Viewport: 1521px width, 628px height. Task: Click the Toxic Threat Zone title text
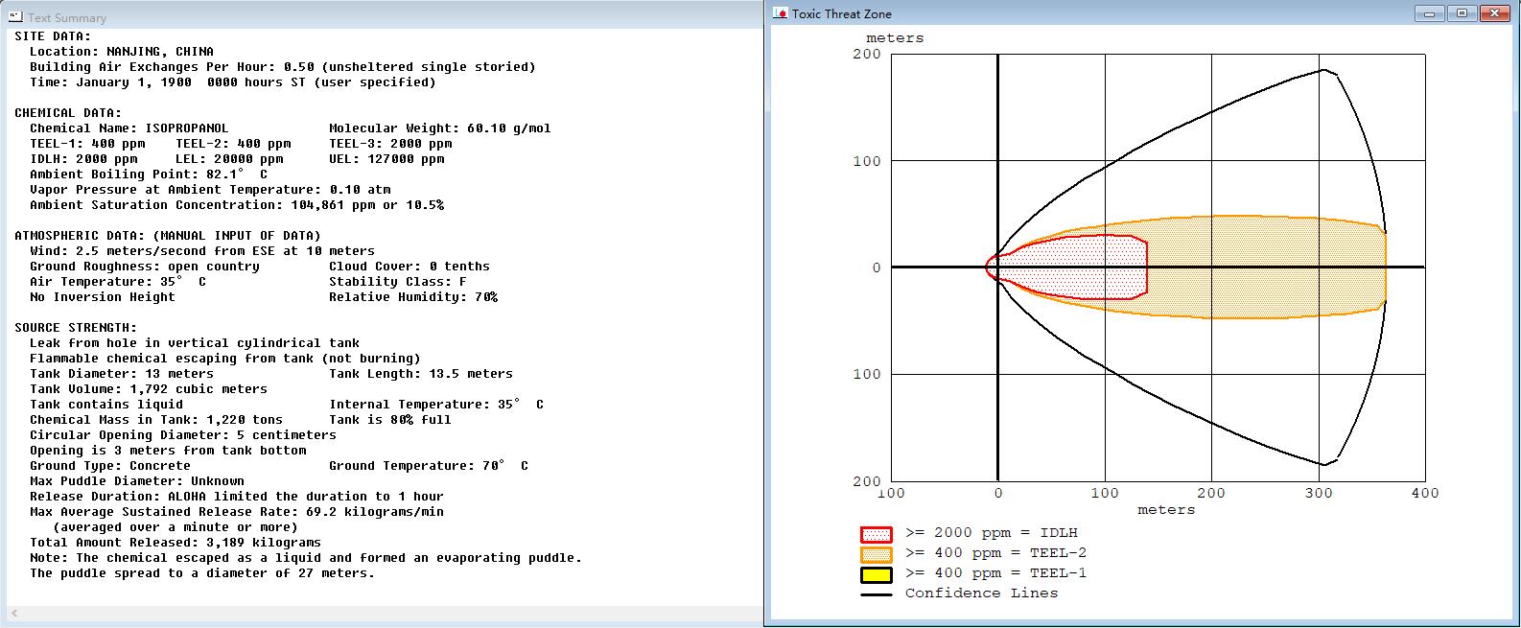coord(841,14)
